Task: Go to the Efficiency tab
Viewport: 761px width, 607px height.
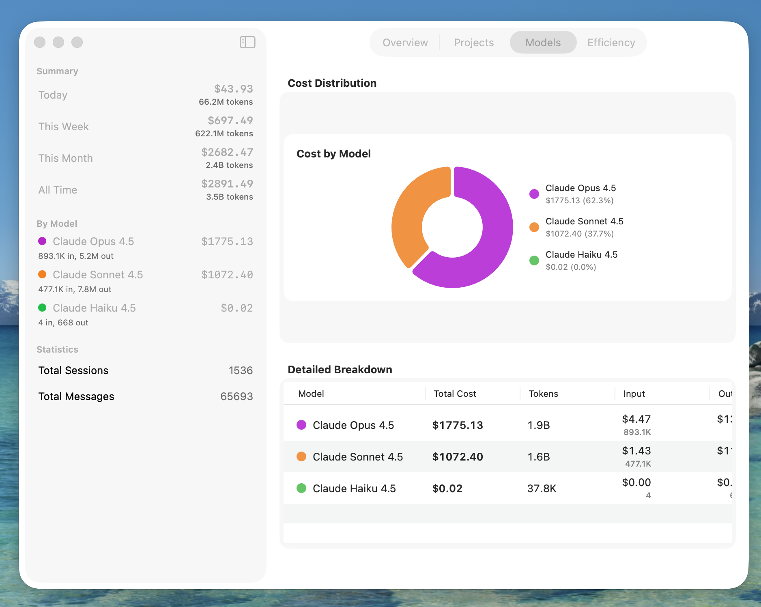Action: (x=611, y=43)
